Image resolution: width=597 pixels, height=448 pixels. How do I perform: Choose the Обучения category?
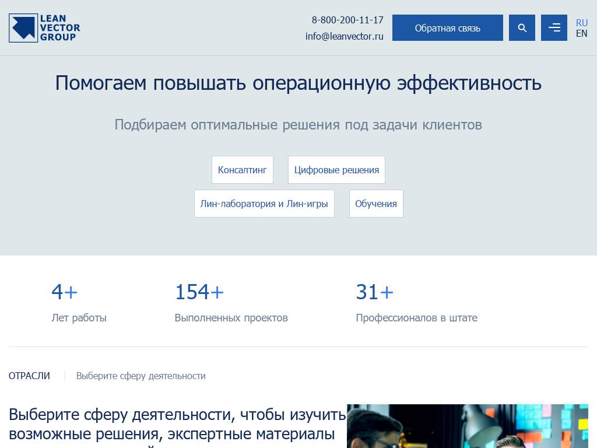coord(376,204)
